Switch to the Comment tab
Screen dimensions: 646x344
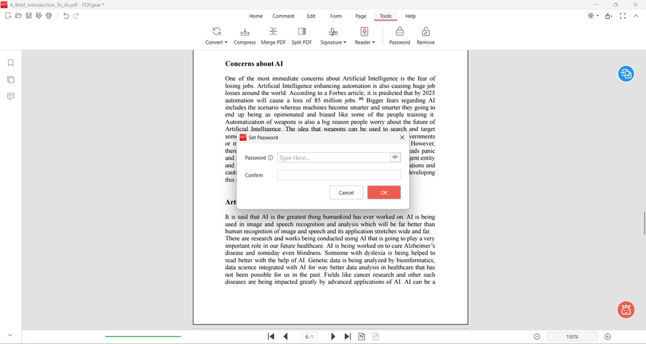pos(283,16)
